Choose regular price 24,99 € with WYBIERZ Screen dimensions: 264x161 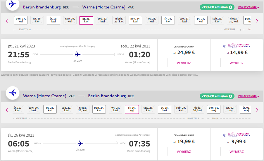click(184, 63)
